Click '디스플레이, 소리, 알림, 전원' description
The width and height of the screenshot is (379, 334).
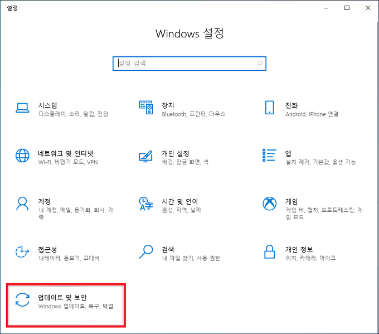pos(73,114)
